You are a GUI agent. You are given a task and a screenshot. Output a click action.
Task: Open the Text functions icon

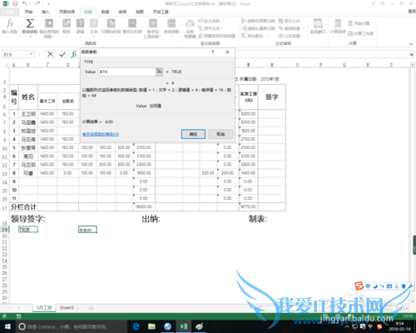coord(94,23)
